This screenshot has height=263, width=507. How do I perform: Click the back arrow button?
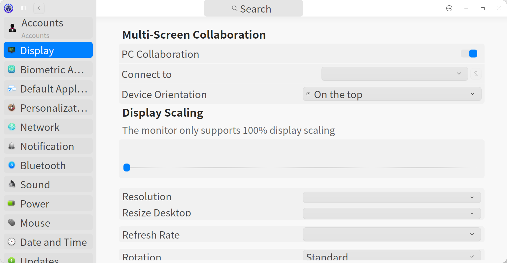tap(39, 8)
